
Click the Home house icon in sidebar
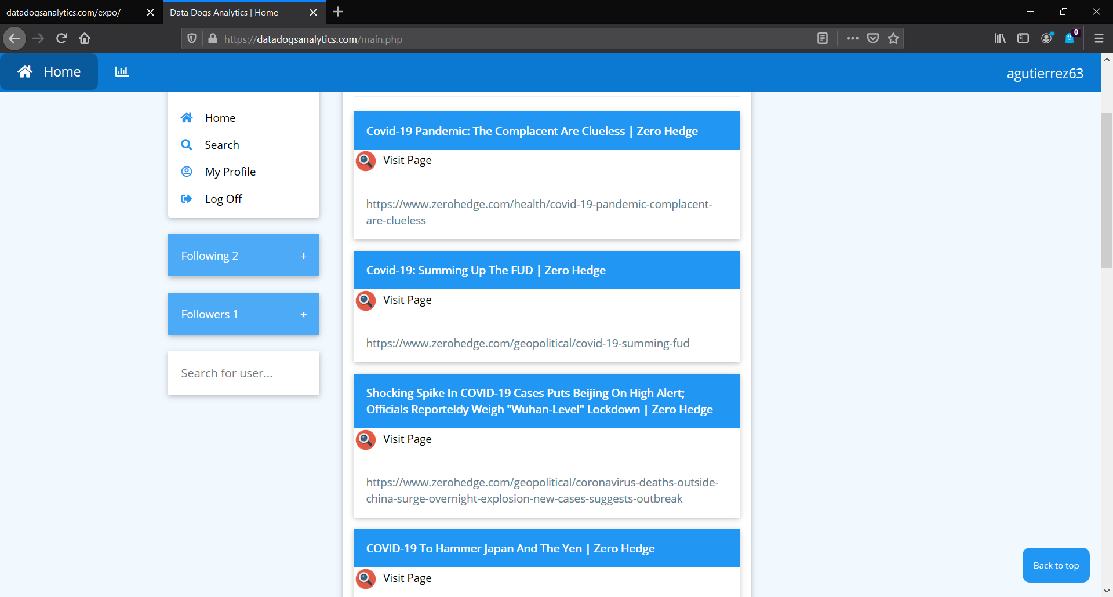tap(187, 118)
